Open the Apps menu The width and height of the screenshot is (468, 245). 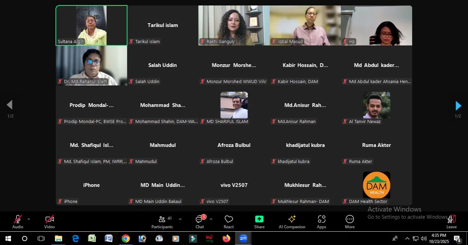coord(321,222)
